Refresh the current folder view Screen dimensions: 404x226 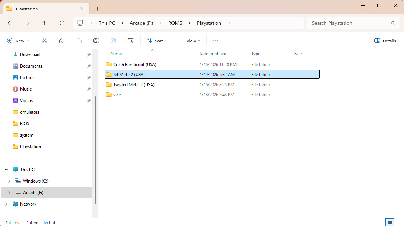tap(62, 23)
